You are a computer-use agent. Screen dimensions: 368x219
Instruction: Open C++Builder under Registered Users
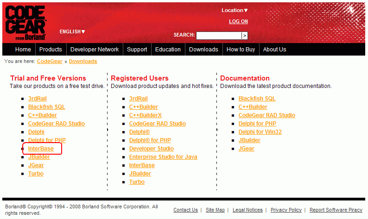(143, 107)
